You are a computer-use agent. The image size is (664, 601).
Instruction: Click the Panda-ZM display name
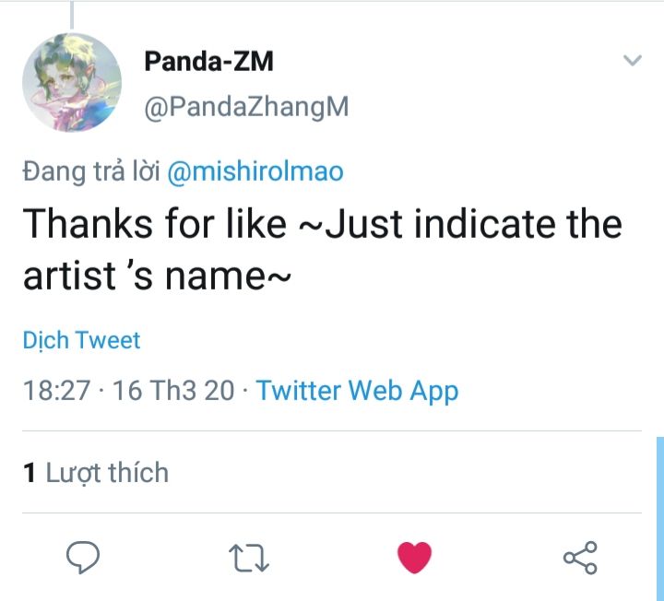(208, 62)
